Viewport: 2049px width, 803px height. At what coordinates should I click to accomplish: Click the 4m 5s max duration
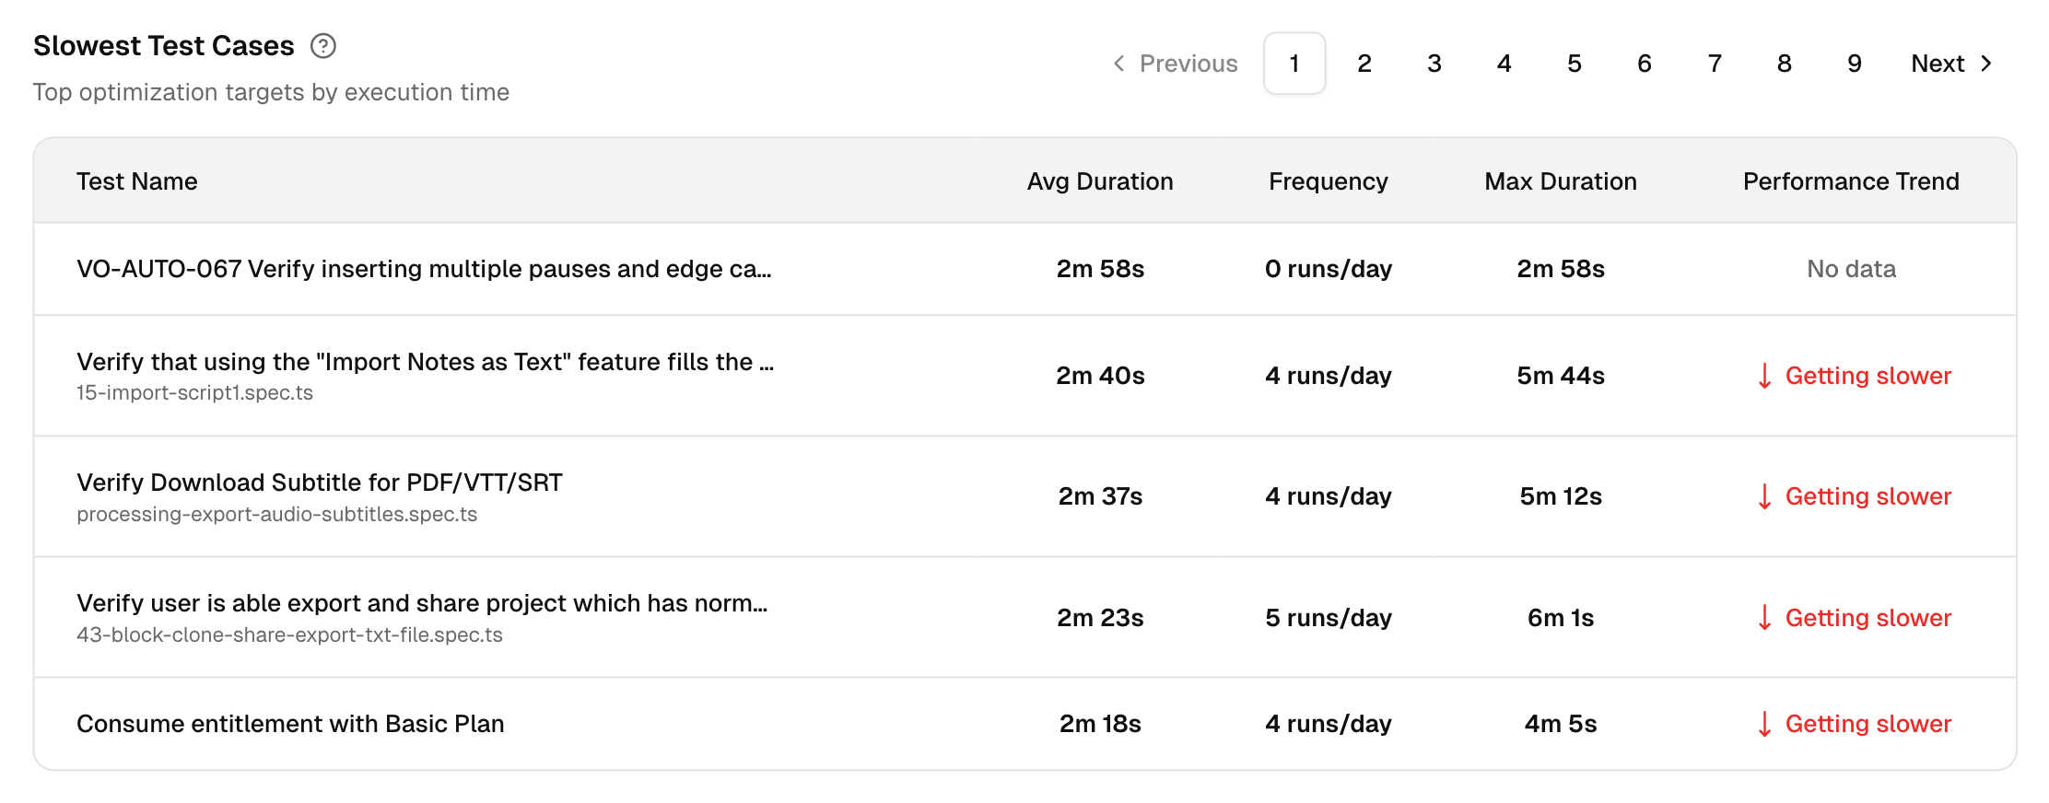coord(1561,724)
